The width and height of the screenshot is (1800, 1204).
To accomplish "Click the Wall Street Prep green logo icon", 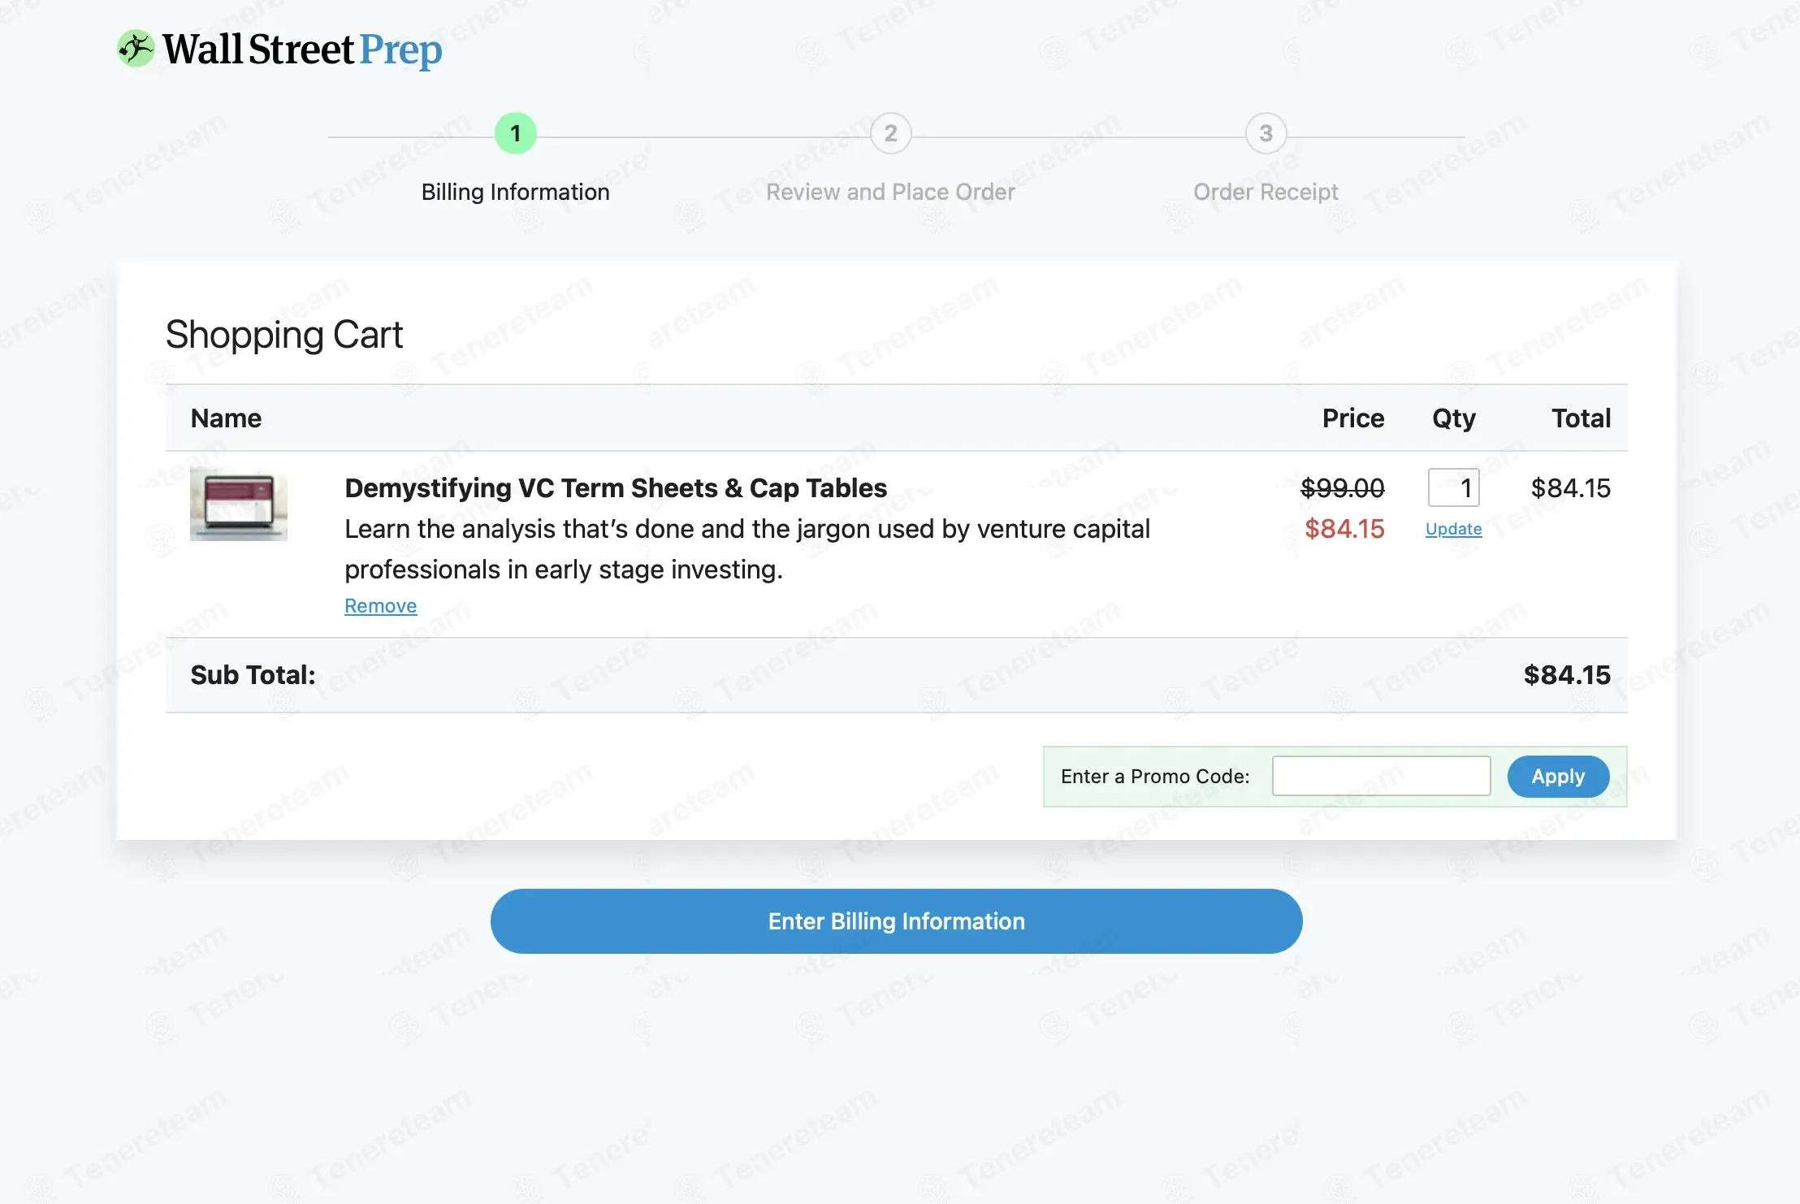I will pos(136,49).
